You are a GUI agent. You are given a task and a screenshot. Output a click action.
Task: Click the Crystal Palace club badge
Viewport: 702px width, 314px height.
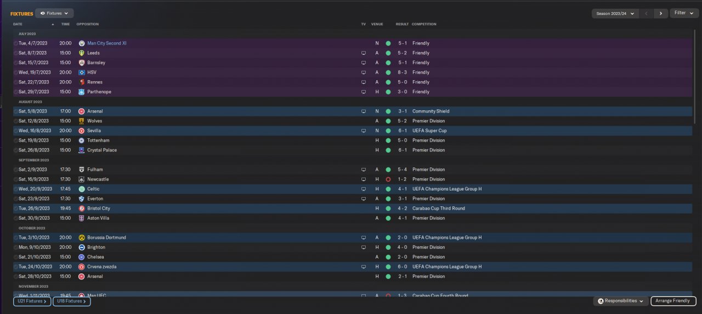82,150
